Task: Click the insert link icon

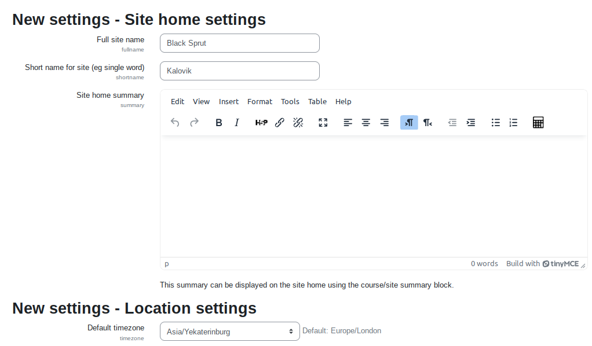Action: click(280, 123)
